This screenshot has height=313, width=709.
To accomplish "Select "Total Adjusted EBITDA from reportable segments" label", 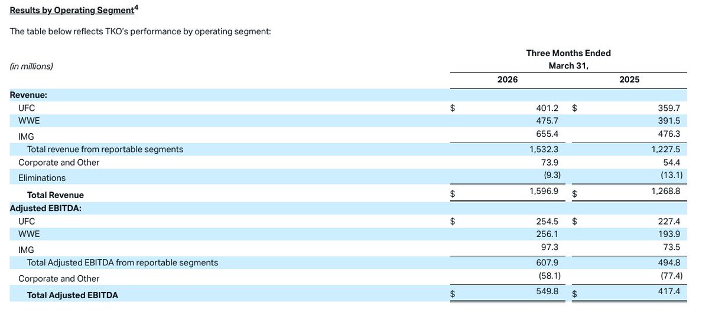I will pyautogui.click(x=123, y=262).
